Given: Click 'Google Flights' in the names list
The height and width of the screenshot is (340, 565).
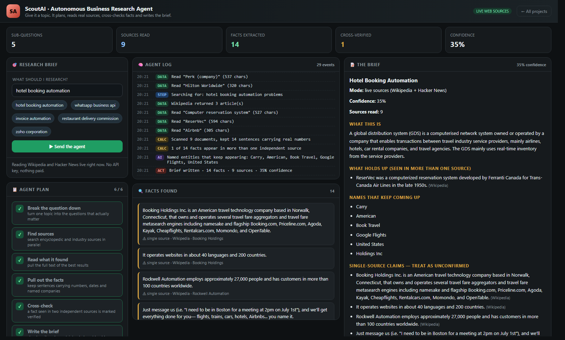Looking at the screenshot, I should (x=371, y=235).
